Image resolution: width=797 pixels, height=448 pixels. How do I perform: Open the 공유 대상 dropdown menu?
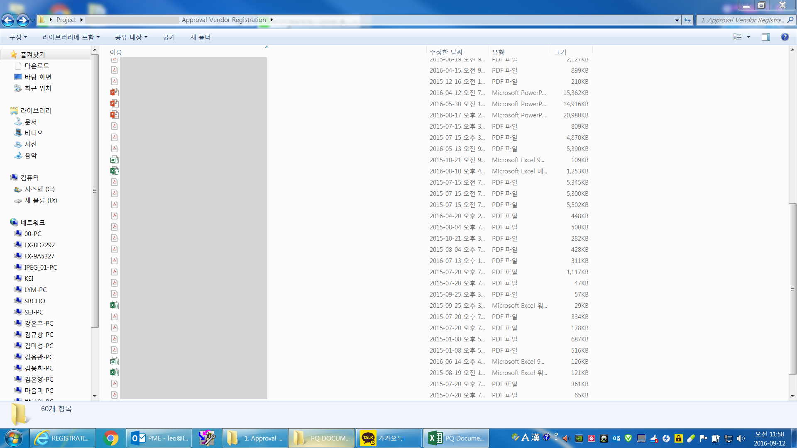(131, 37)
